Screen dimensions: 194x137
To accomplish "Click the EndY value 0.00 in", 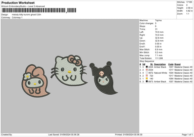I will coord(158,47).
